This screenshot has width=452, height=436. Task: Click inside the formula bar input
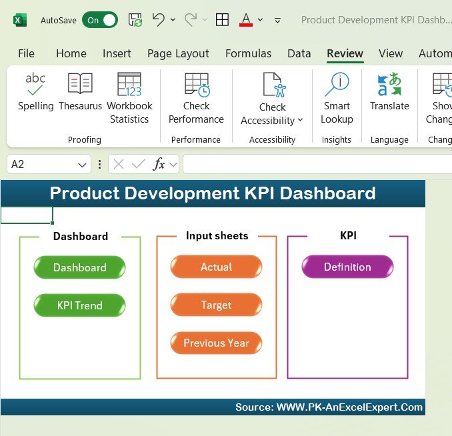317,164
